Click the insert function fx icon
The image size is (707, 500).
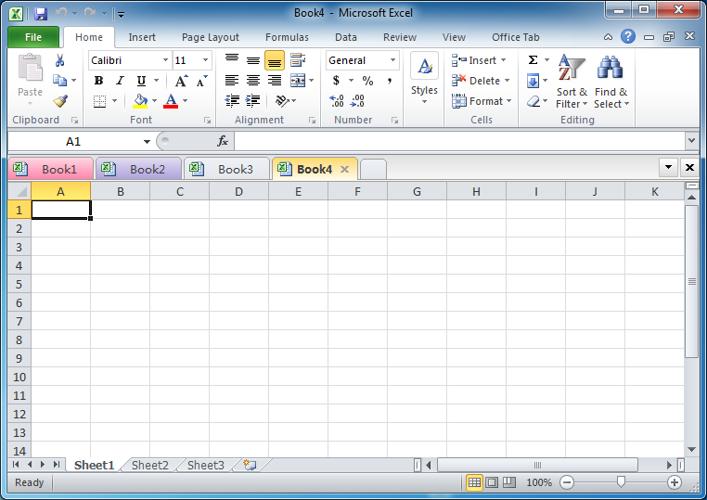pyautogui.click(x=223, y=141)
